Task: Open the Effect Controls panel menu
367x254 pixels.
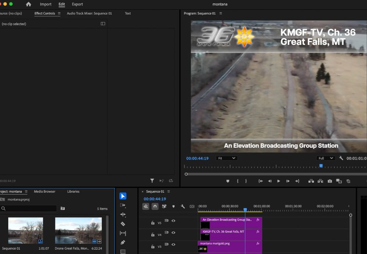Action: point(59,14)
